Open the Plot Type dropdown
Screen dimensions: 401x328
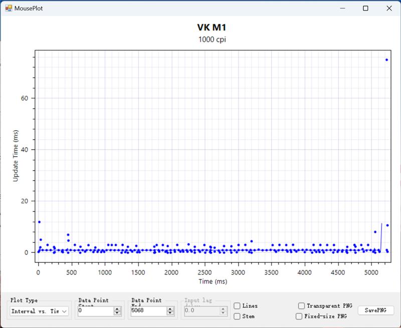(x=39, y=311)
